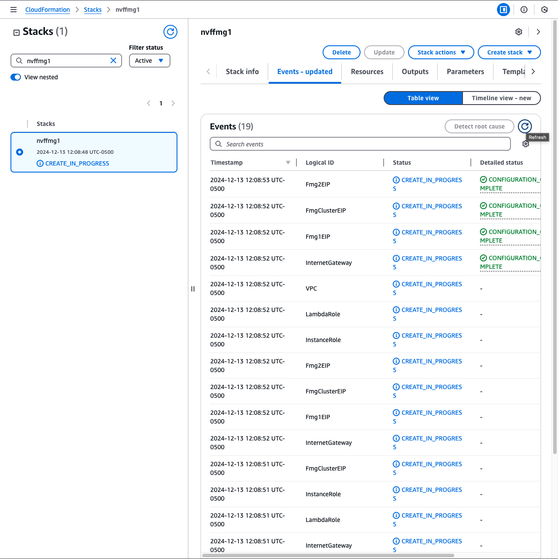Screen dimensions: 558x559
Task: Open the Filter status Active dropdown
Action: pyautogui.click(x=150, y=61)
